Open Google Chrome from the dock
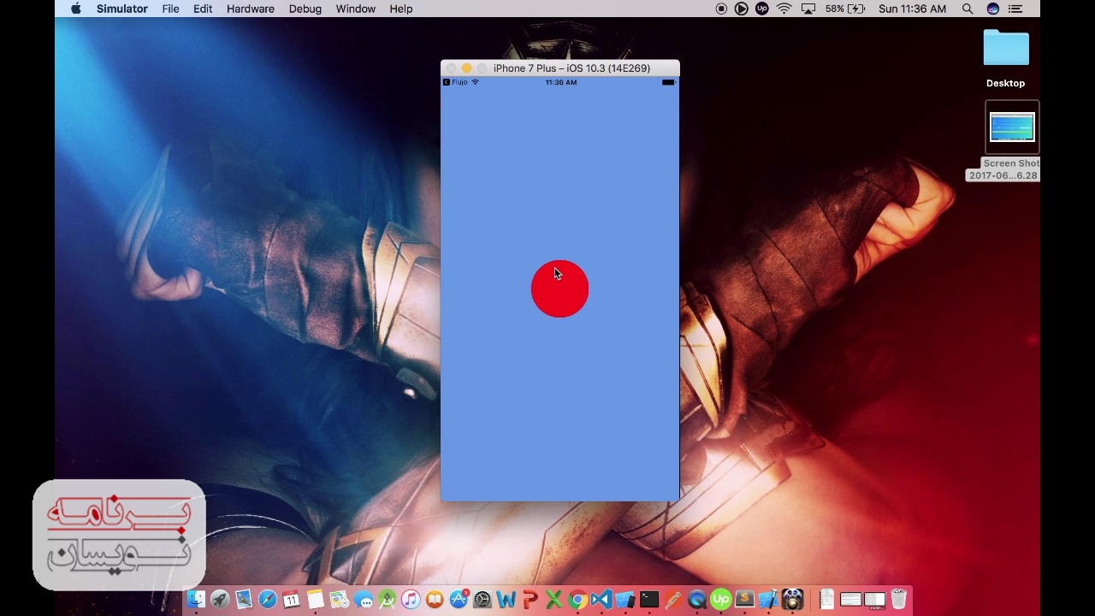The width and height of the screenshot is (1095, 616). pos(577,600)
